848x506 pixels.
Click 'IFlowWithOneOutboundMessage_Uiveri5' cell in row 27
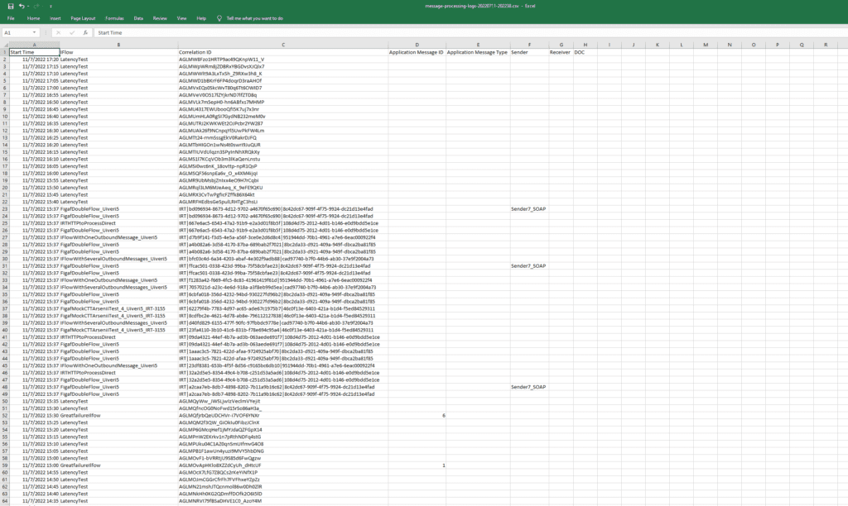118,237
